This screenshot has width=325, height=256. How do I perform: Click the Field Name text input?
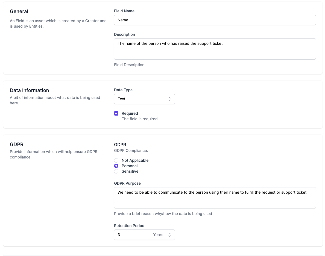coord(215,20)
